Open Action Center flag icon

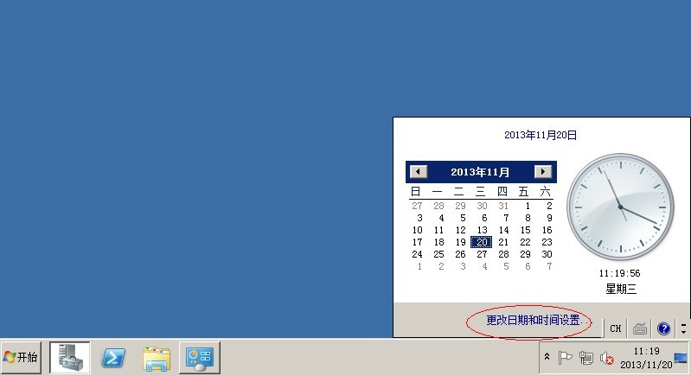(566, 357)
